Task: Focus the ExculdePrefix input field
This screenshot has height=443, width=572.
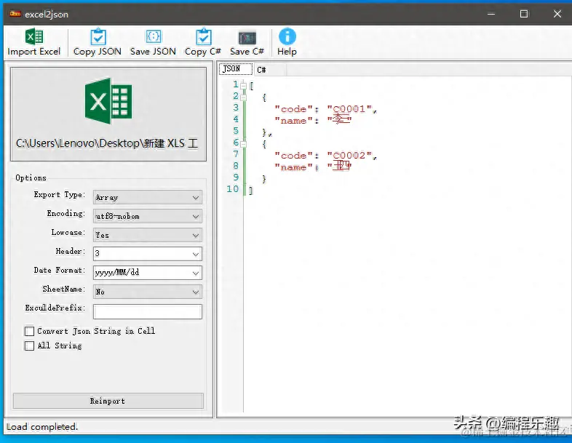Action: 148,312
